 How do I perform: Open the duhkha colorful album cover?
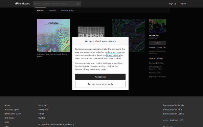point(53,36)
